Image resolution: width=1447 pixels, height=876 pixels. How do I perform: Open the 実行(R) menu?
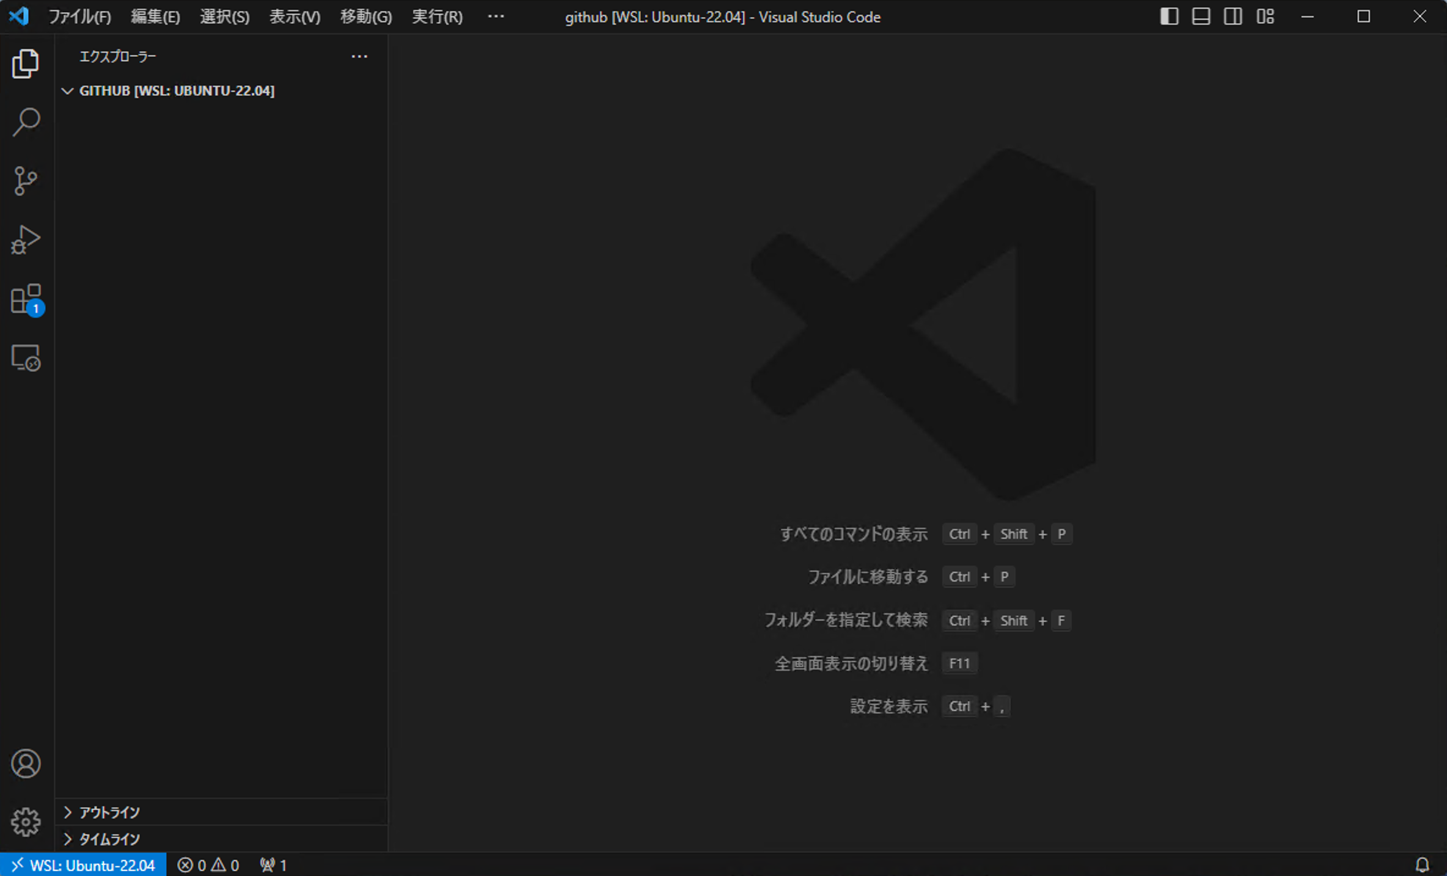coord(437,16)
